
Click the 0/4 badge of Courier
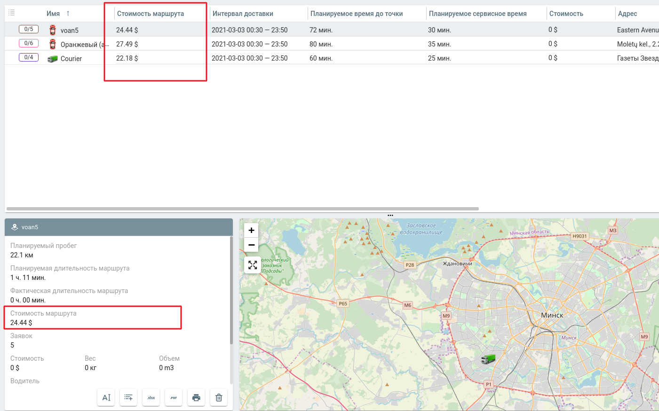pos(29,57)
